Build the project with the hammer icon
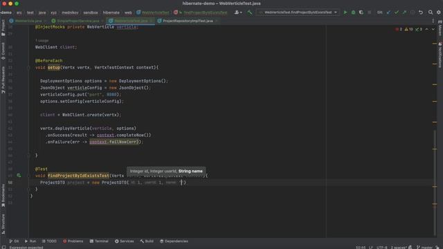Viewport: 443px width, 249px height. 250,12
